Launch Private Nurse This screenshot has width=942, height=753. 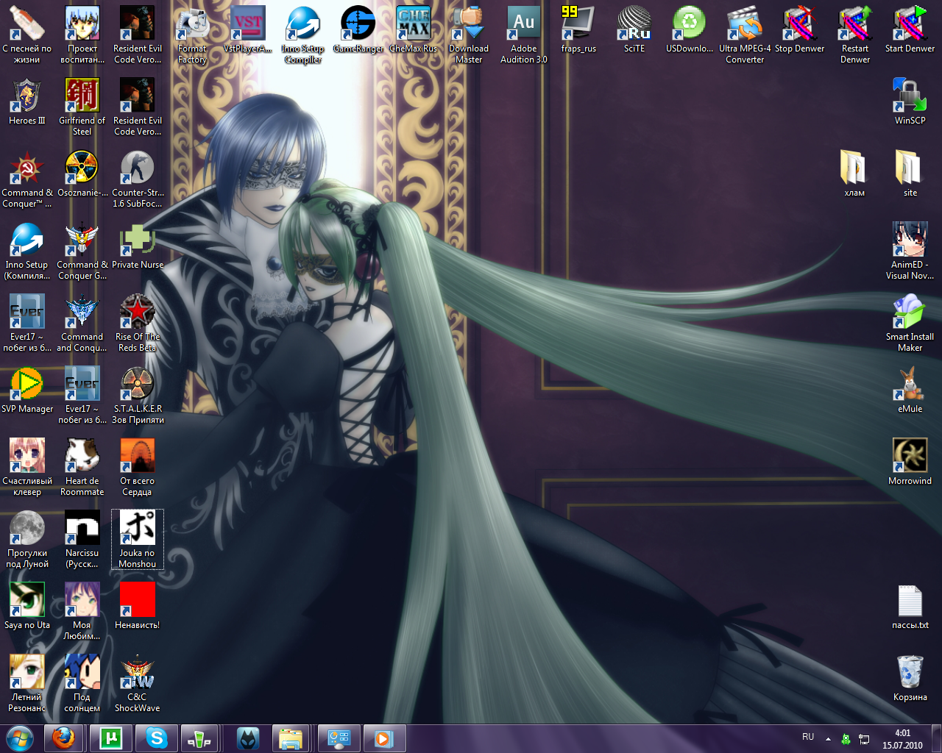point(138,246)
